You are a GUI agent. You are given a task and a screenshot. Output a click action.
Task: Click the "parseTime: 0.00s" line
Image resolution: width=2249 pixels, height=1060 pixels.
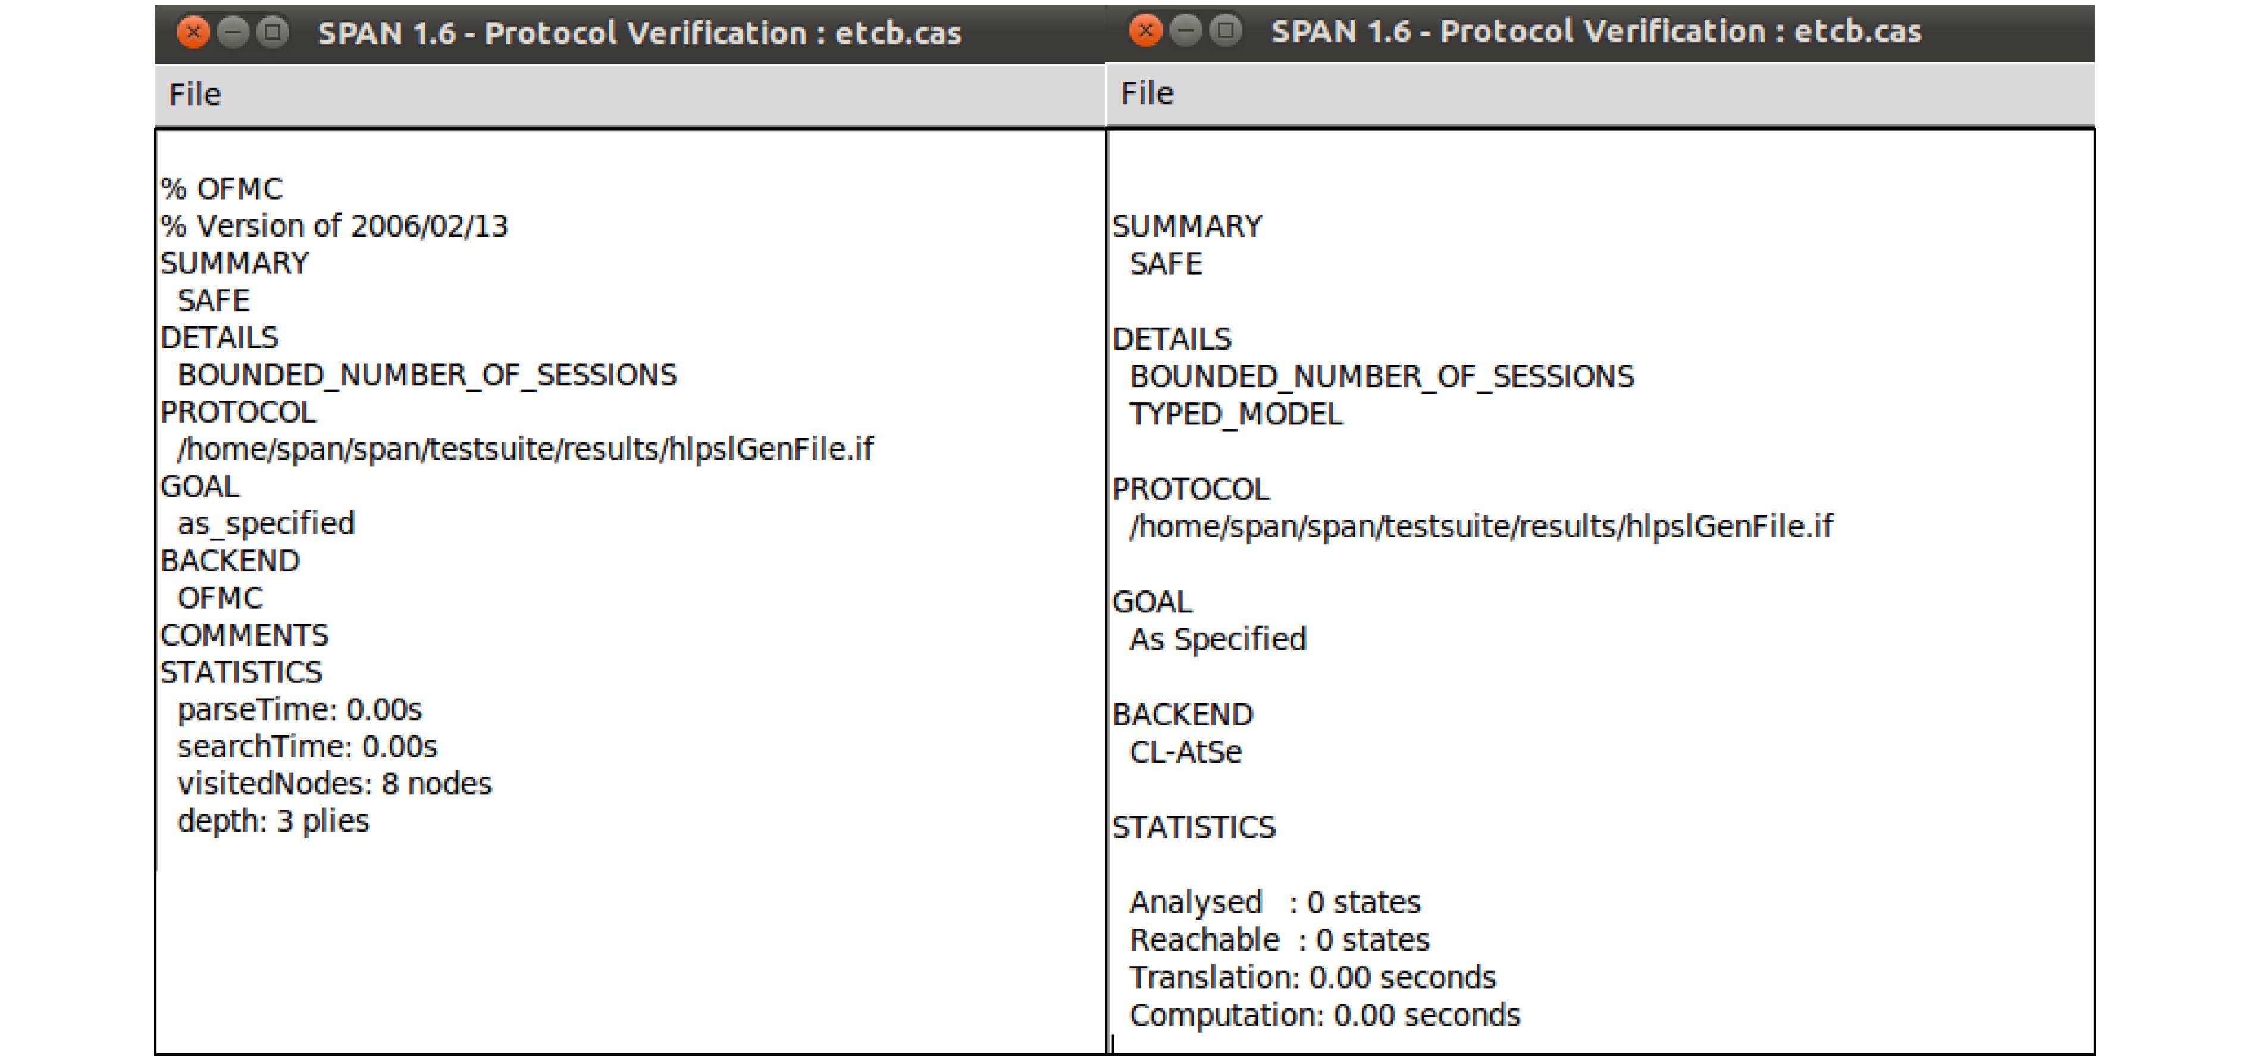(299, 709)
